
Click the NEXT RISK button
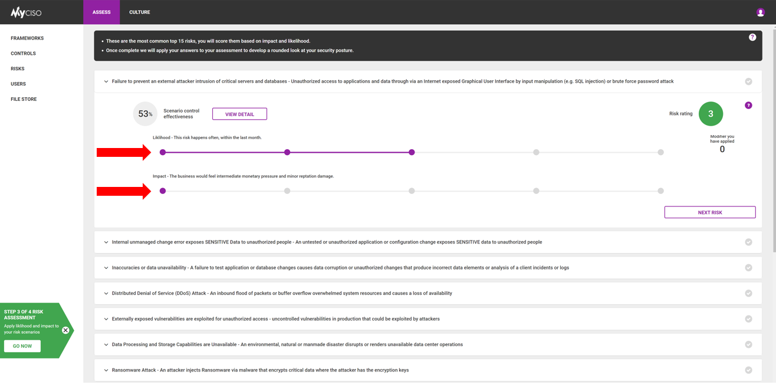[710, 212]
